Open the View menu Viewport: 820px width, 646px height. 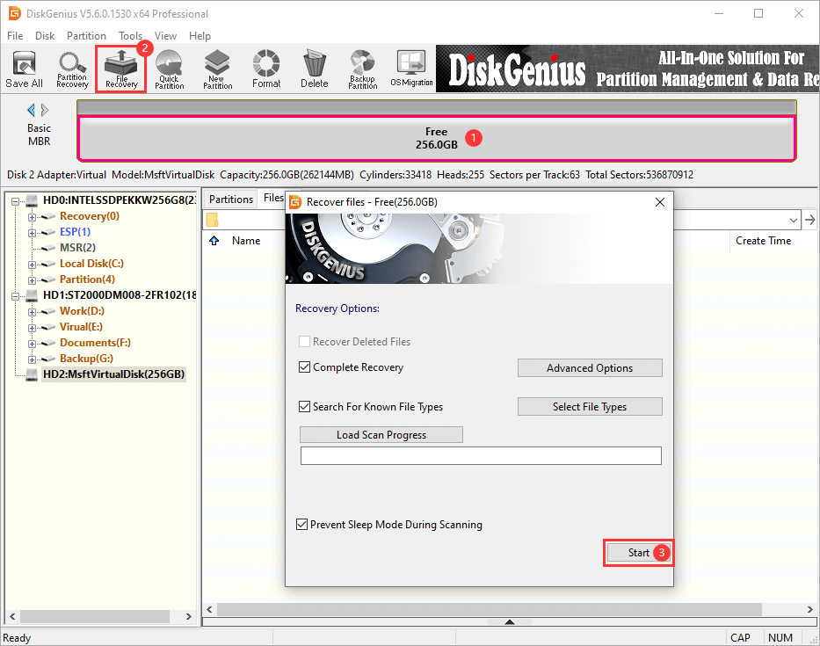tap(165, 35)
